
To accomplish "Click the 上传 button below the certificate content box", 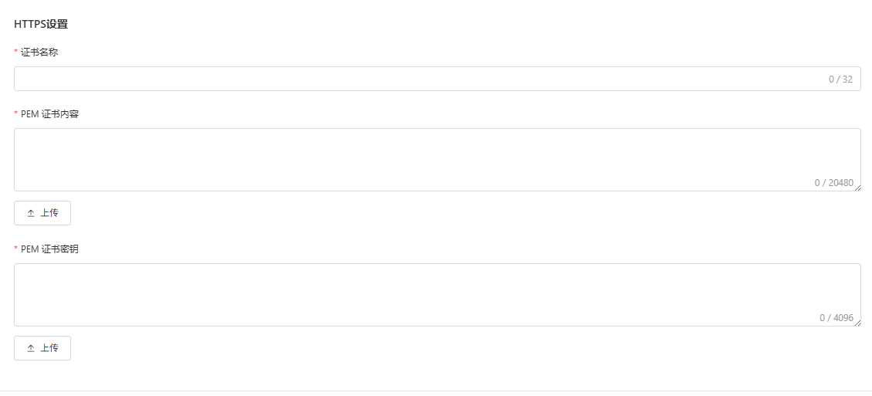I will 42,213.
